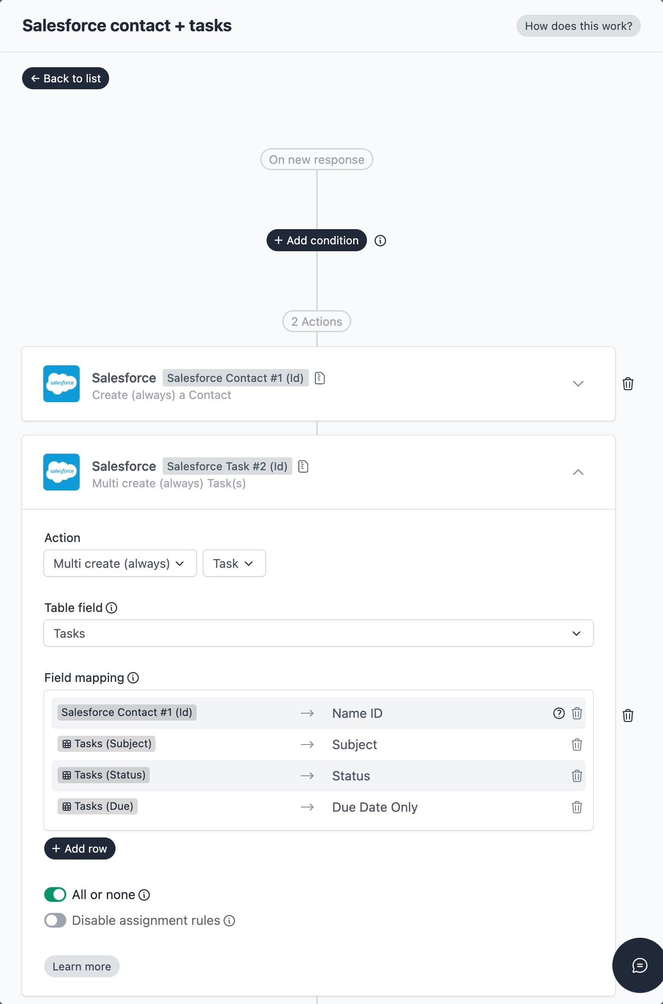This screenshot has width=663, height=1004.
Task: Click the Salesforce logo of Task action
Action: [x=62, y=472]
